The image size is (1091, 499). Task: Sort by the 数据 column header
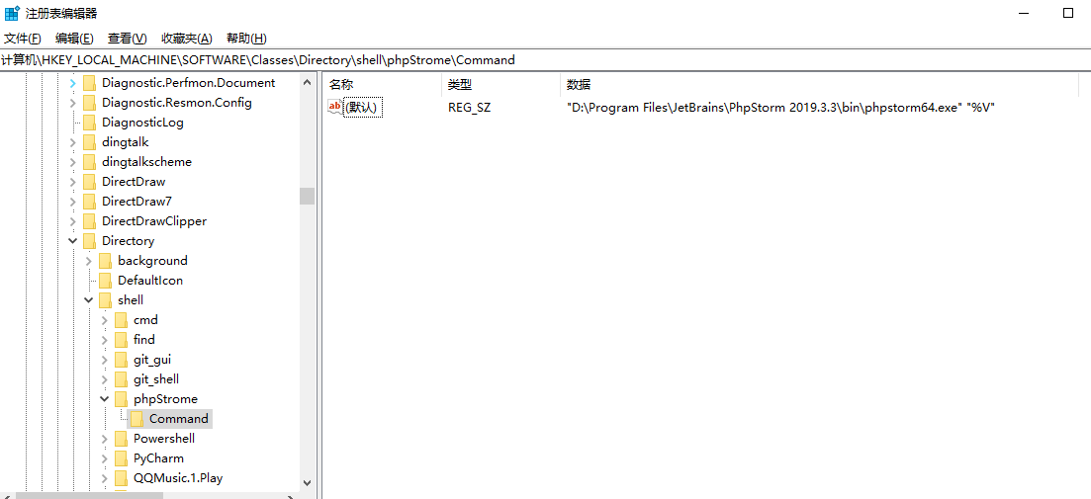click(x=821, y=85)
